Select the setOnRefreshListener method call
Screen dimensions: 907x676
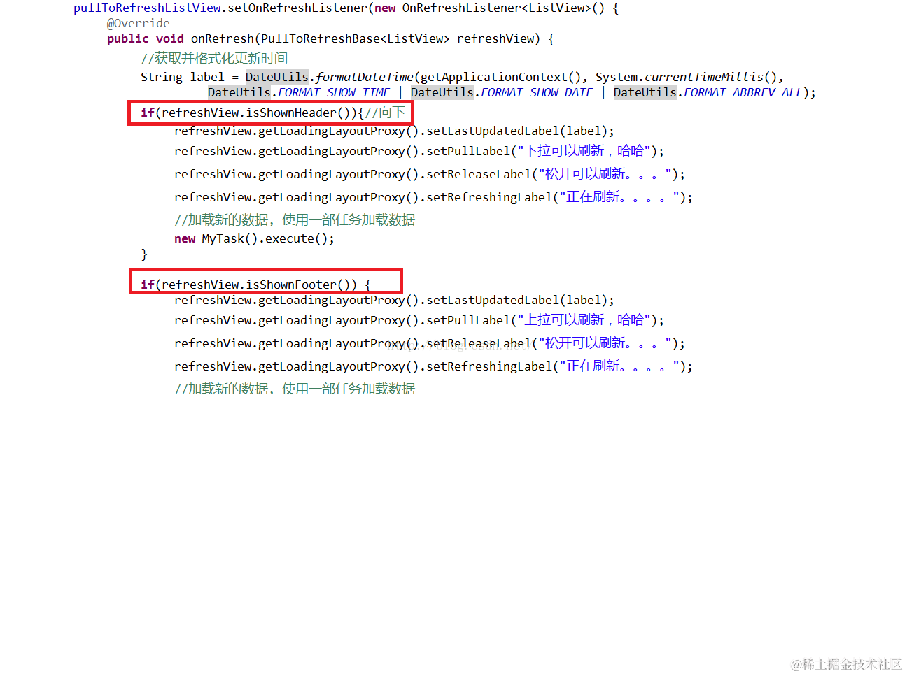point(297,8)
